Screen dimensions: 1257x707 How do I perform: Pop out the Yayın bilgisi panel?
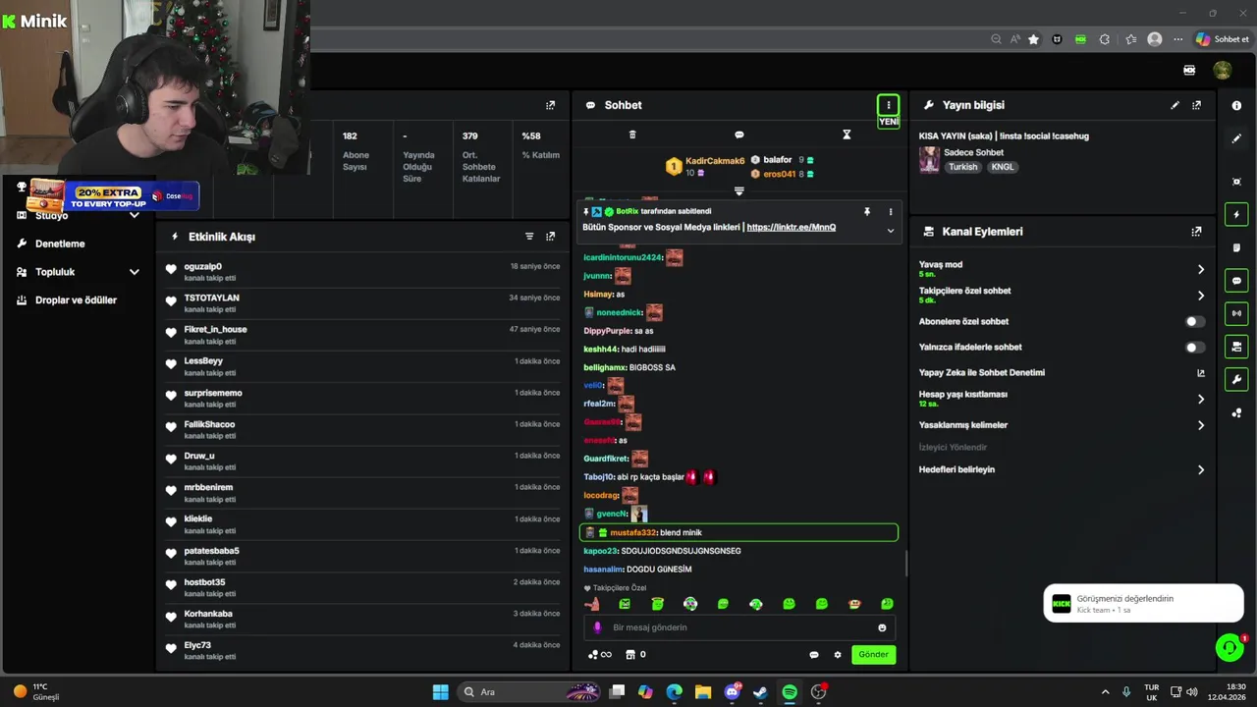click(x=1196, y=105)
